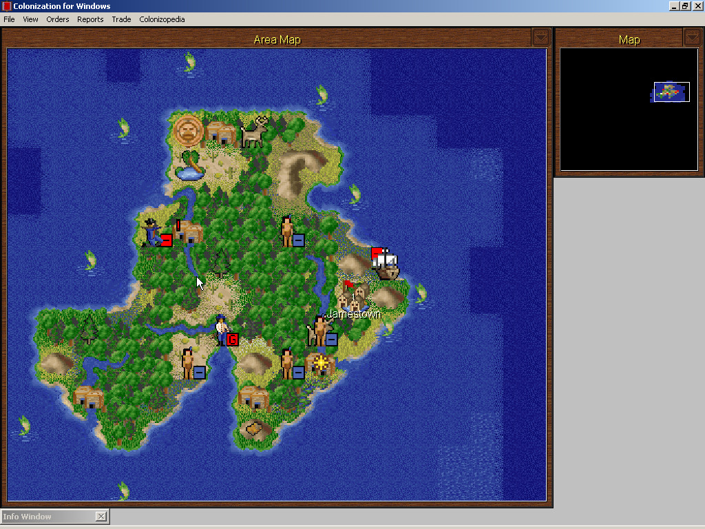Image resolution: width=705 pixels, height=529 pixels.
Task: Expand the Map panel dropdown arrow
Action: [692, 37]
